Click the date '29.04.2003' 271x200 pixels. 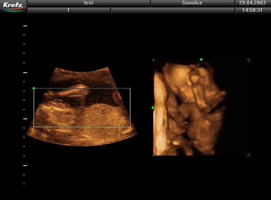pos(252,3)
